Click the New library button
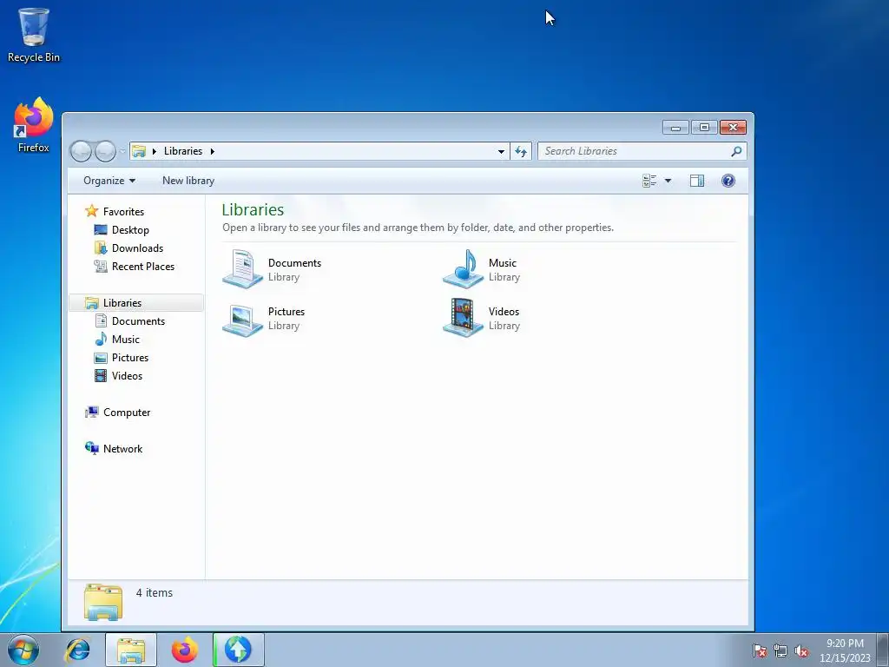The height and width of the screenshot is (667, 889). pyautogui.click(x=188, y=181)
